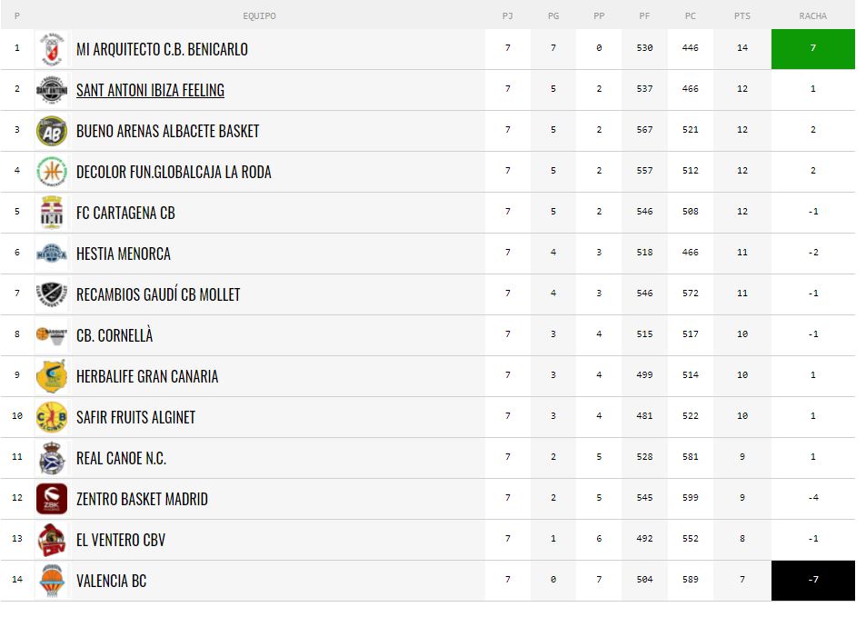Select the Safir Fruits Alginet team name
Screen dimensions: 866x617
click(135, 417)
